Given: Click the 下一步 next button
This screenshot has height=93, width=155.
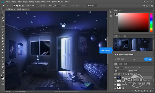Looking at the screenshot, I should (148, 59).
